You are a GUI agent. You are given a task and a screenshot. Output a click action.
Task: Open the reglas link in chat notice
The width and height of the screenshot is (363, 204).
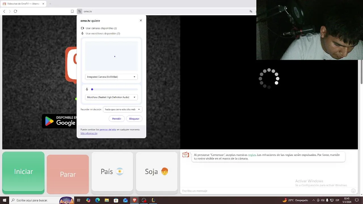(252, 155)
